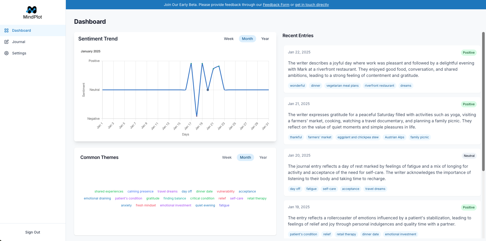Switch Common Themes to Year
The height and width of the screenshot is (241, 486).
click(263, 157)
